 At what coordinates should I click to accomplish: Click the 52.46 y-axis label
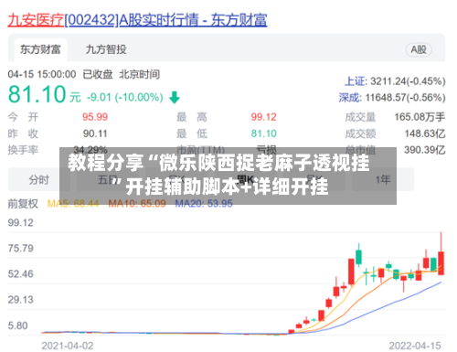point(21,274)
